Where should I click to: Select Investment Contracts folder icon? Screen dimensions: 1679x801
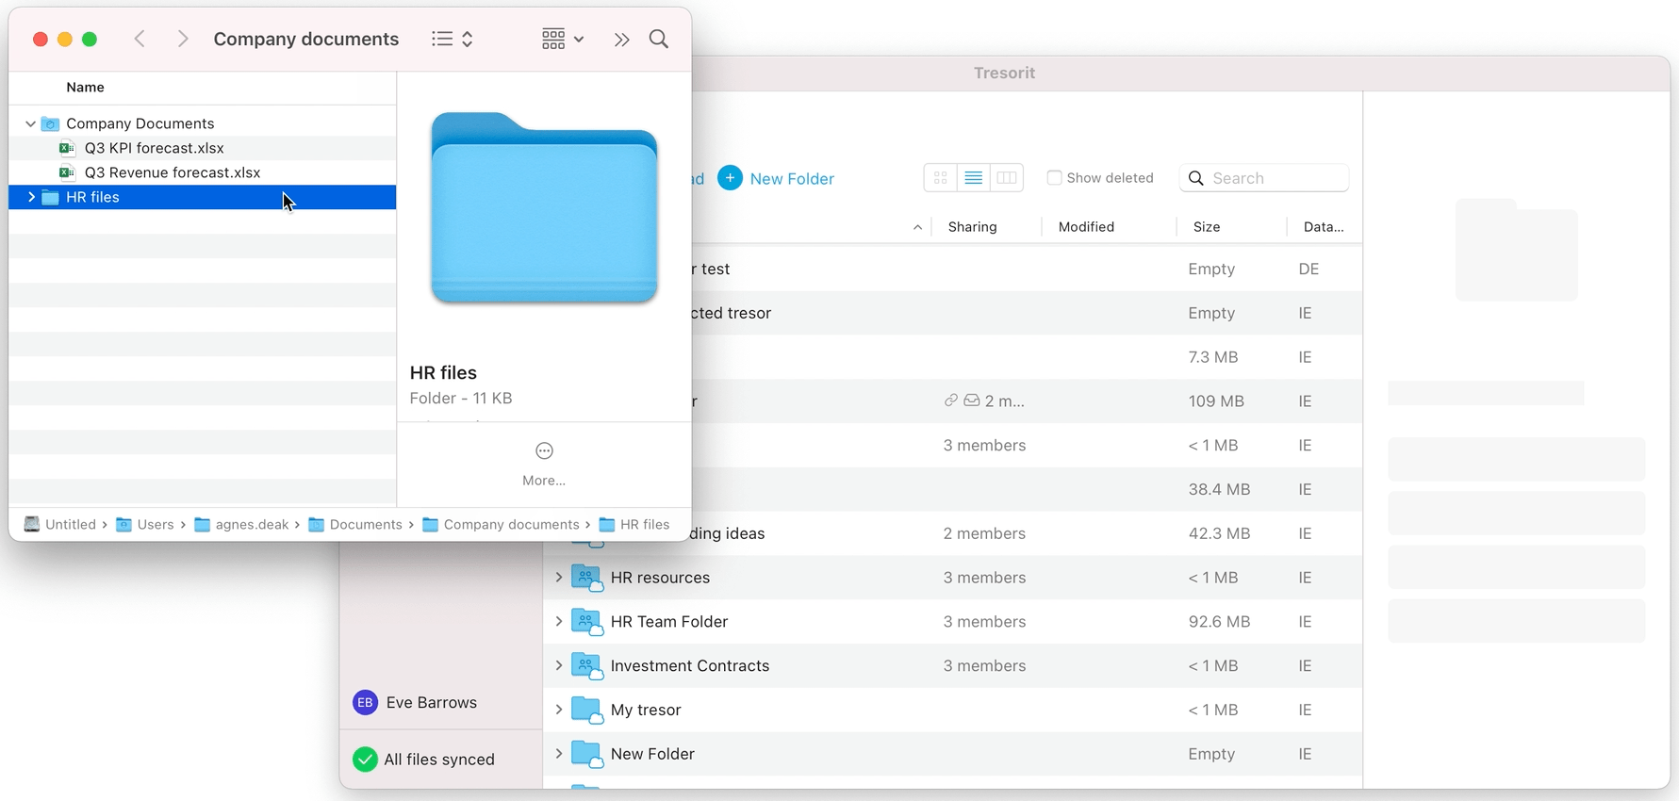pos(587,665)
